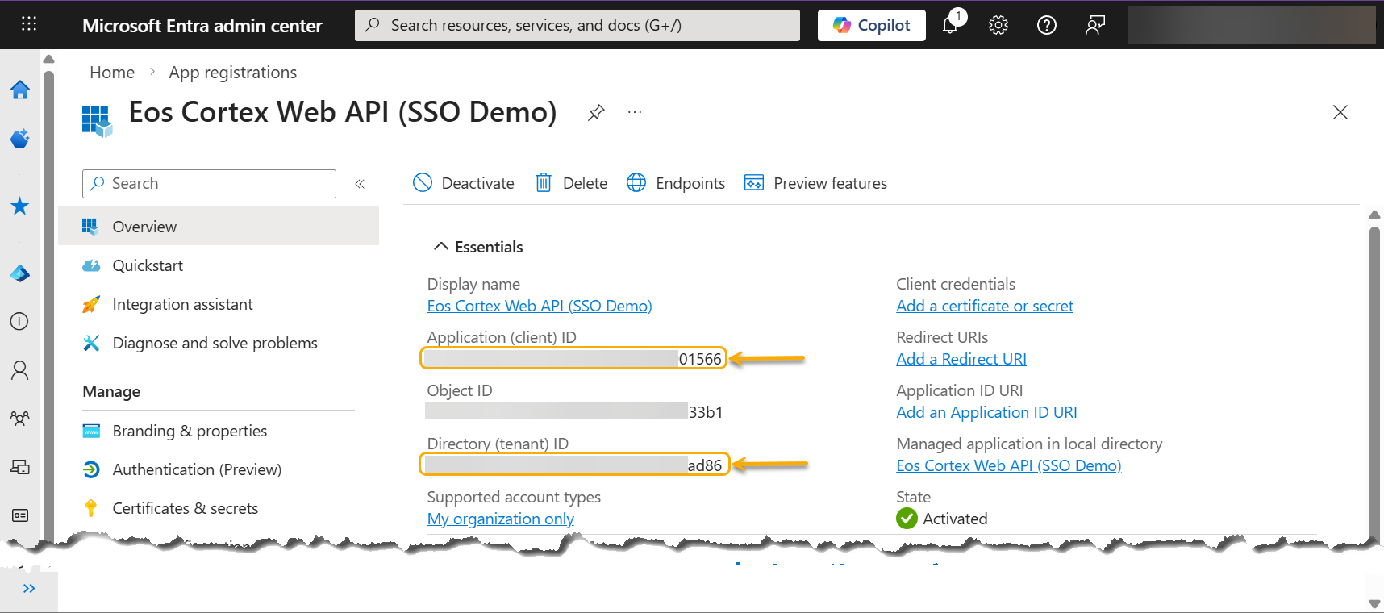Select the Directory (tenant) ID value
Screen dimensions: 1384x613
(573, 465)
